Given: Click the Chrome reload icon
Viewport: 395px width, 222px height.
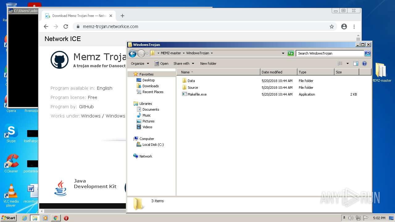Looking at the screenshot, I should 66,27.
